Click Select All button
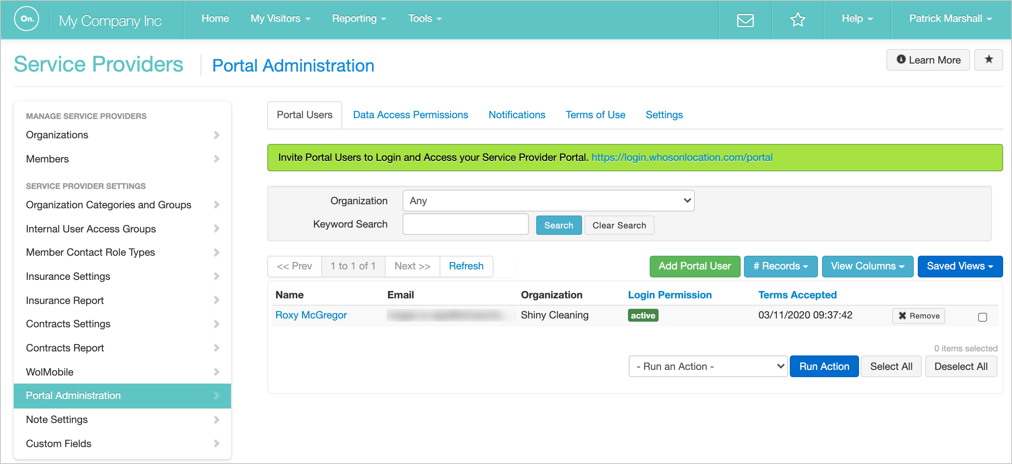 (x=891, y=366)
